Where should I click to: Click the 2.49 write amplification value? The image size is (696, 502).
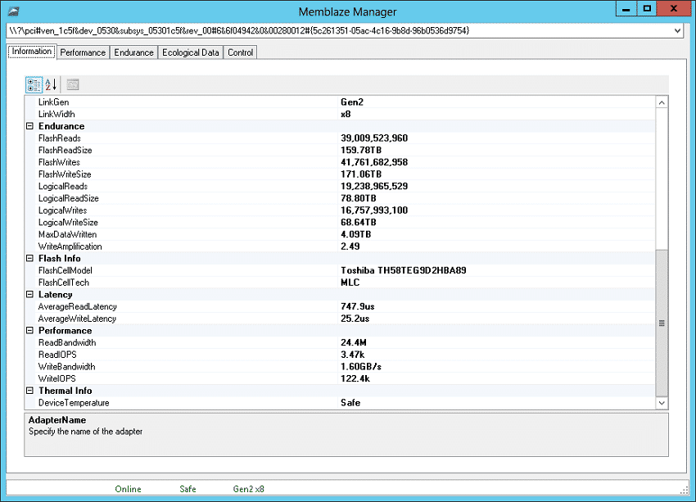pyautogui.click(x=350, y=246)
